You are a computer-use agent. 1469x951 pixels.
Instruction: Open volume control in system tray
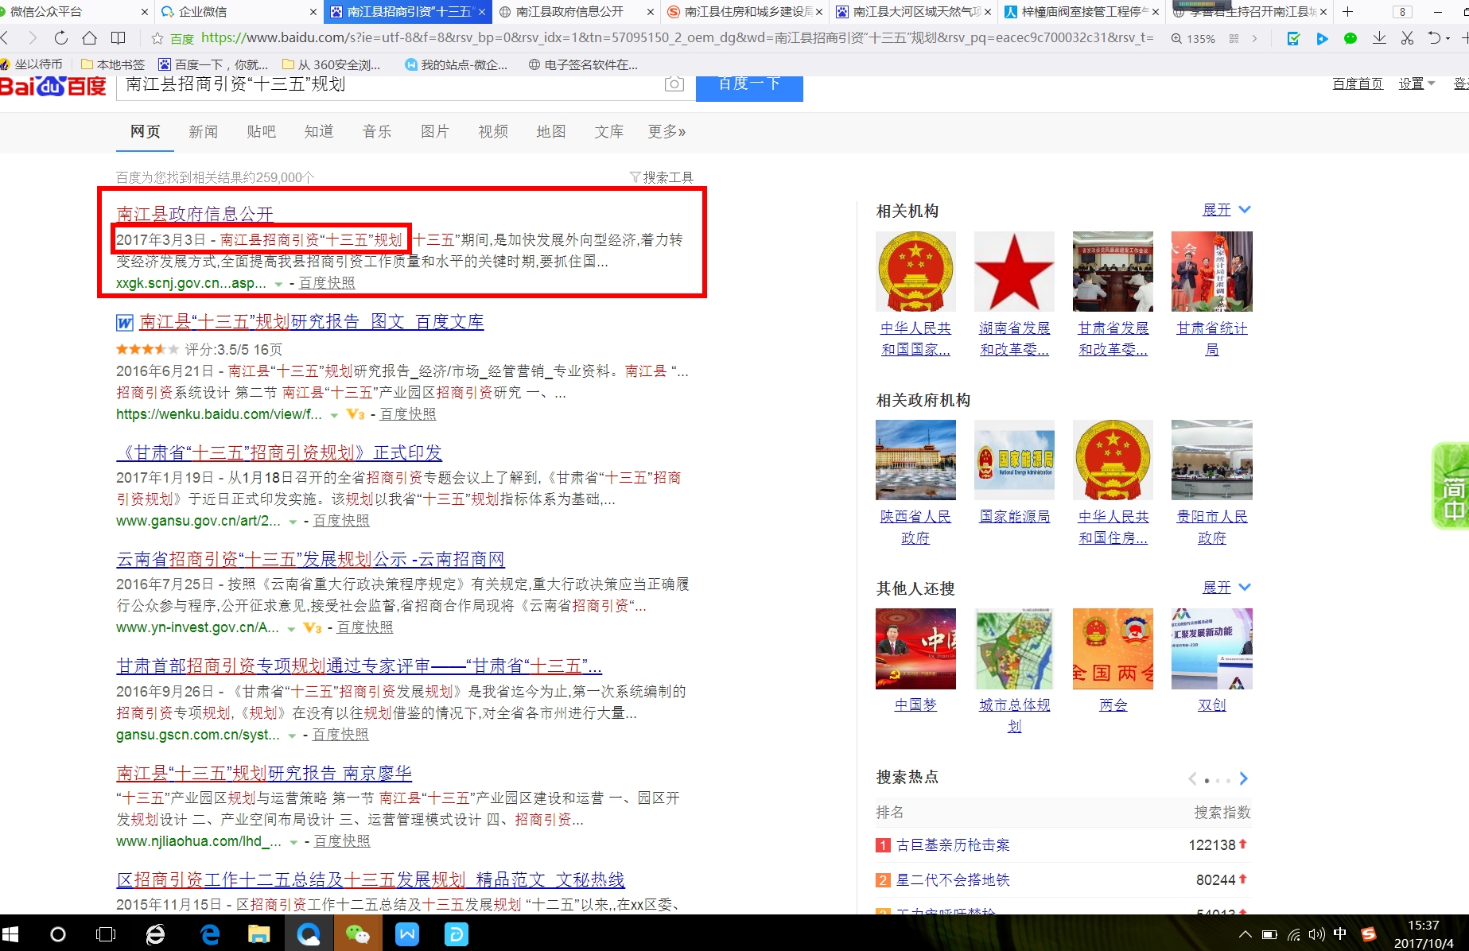pyautogui.click(x=1316, y=934)
